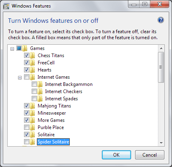Toggle the Games parent checkbox
Viewport: 172px width, 167px height.
click(19, 48)
